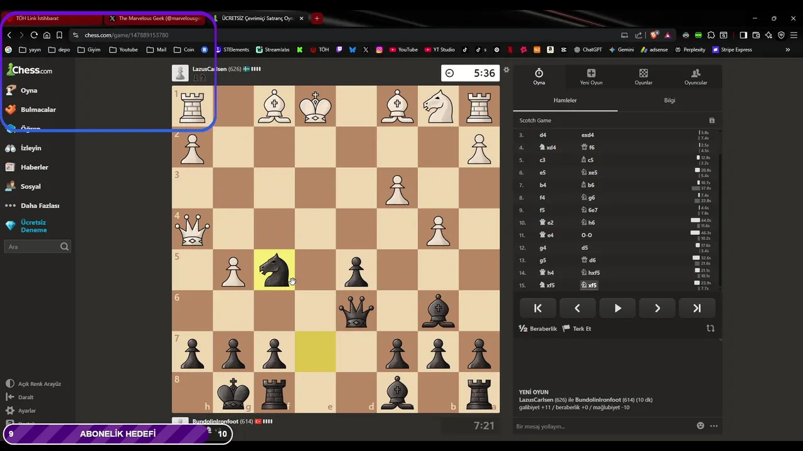The height and width of the screenshot is (451, 803).
Task: Select the Hamleler moves tab
Action: [x=565, y=100]
